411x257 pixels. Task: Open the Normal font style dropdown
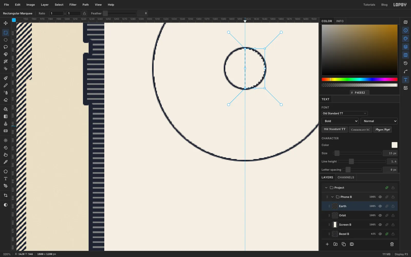point(379,121)
